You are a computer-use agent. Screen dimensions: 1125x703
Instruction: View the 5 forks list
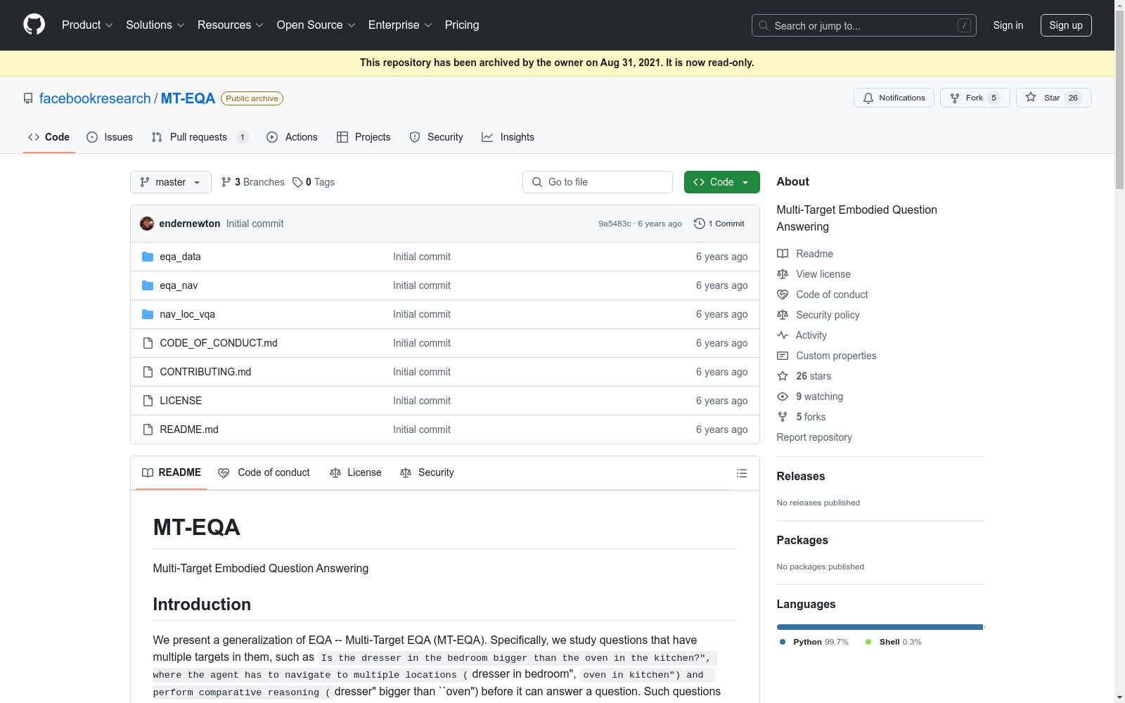802,417
